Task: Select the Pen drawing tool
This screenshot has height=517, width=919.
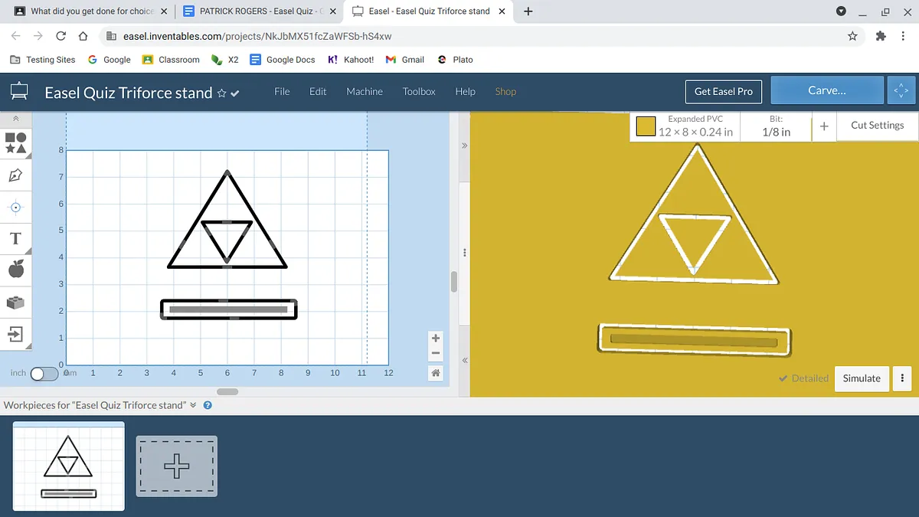Action: click(16, 175)
